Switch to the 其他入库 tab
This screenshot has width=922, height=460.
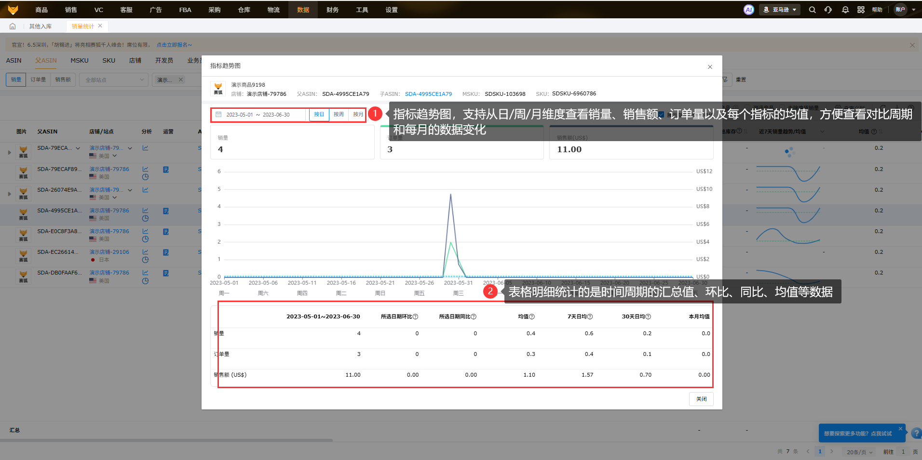(41, 26)
